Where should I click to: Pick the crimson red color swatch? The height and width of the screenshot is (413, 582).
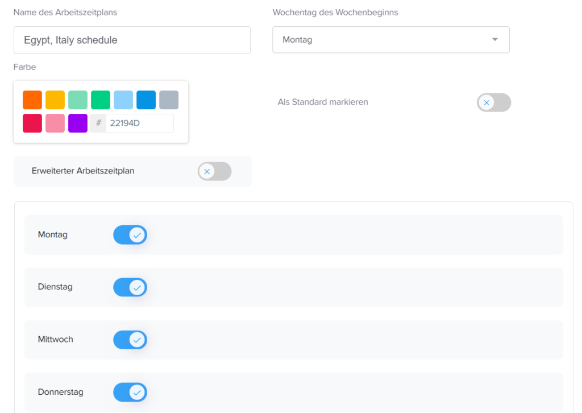click(x=32, y=123)
